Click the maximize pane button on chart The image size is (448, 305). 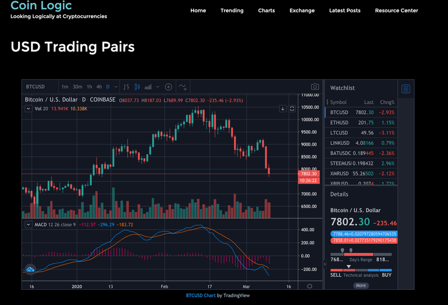(x=292, y=108)
